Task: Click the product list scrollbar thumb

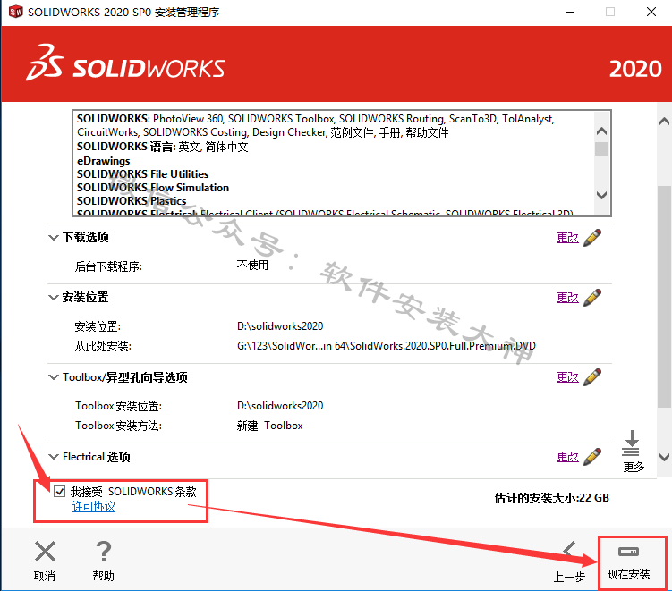Action: click(x=601, y=149)
